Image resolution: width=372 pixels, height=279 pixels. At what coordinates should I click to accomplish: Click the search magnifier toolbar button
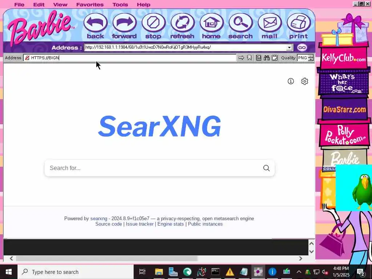pyautogui.click(x=240, y=26)
